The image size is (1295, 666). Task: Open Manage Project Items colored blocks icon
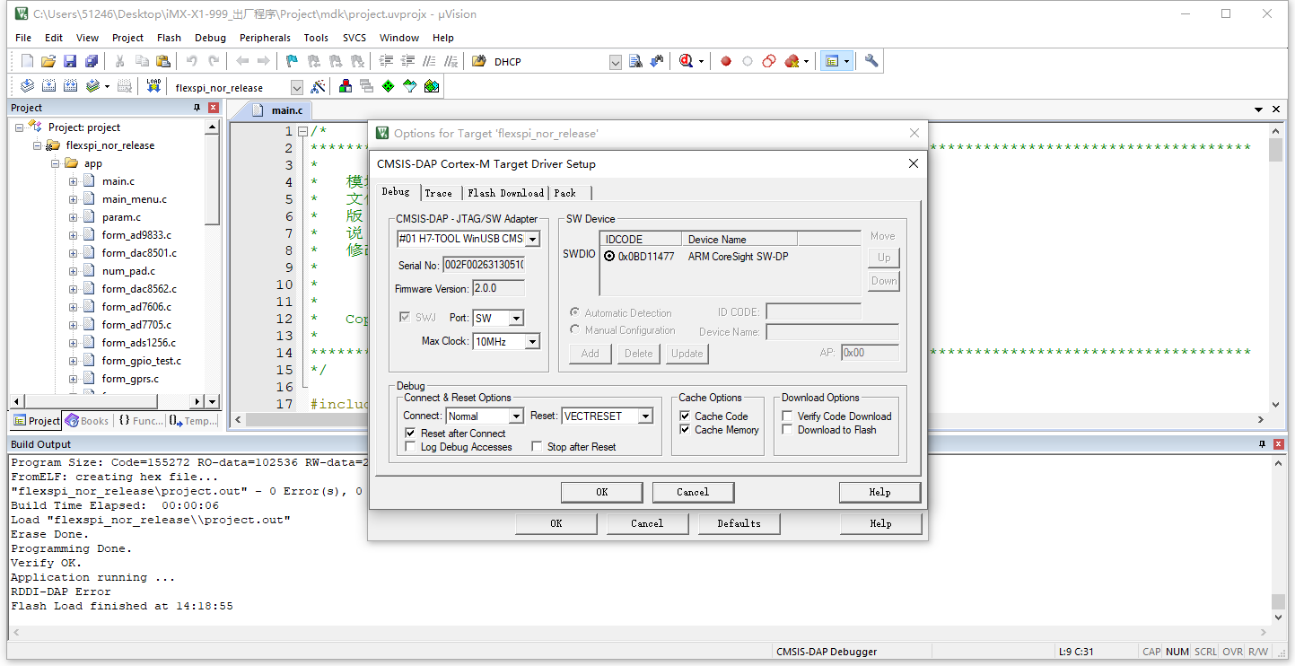click(x=345, y=86)
